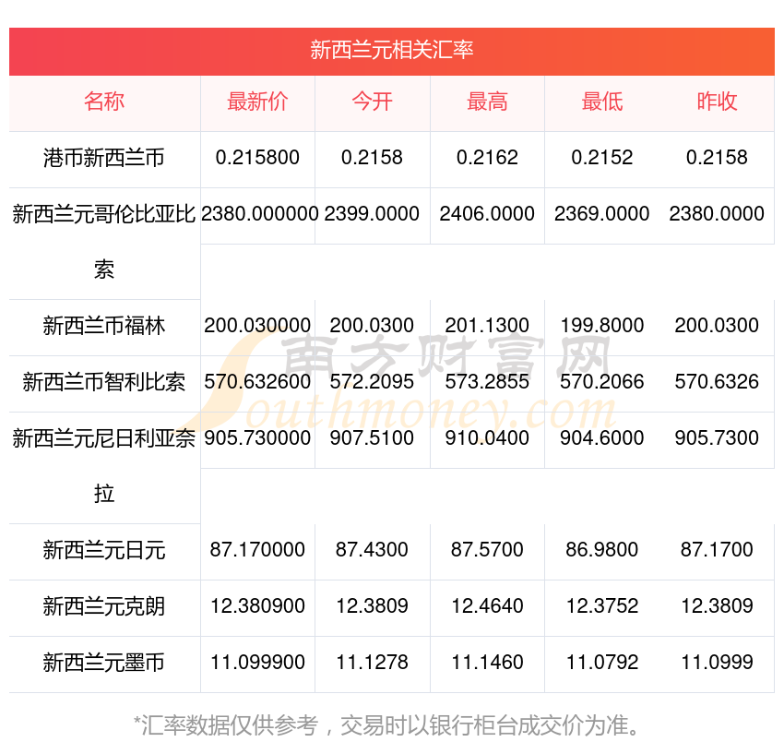Select the 最新价 column header
The height and width of the screenshot is (754, 784).
(x=257, y=102)
